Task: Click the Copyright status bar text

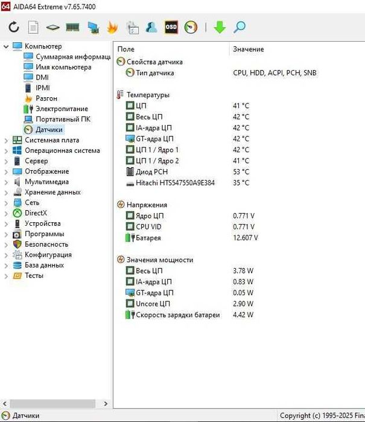Action: pyautogui.click(x=322, y=416)
